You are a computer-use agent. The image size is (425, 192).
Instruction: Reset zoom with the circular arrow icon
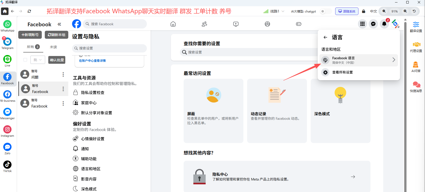(414, 11)
